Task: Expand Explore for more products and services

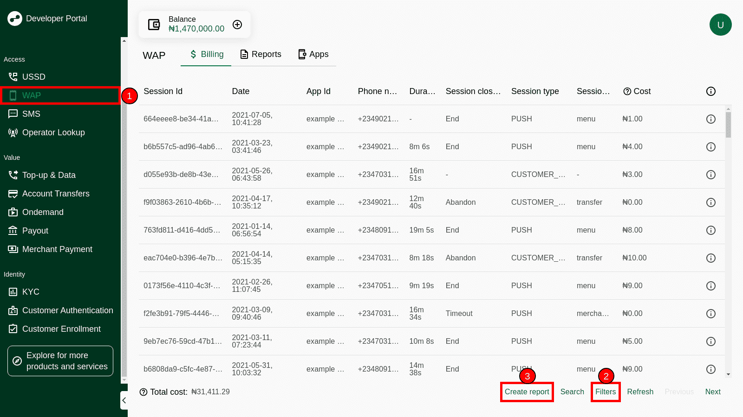Action: coord(60,361)
